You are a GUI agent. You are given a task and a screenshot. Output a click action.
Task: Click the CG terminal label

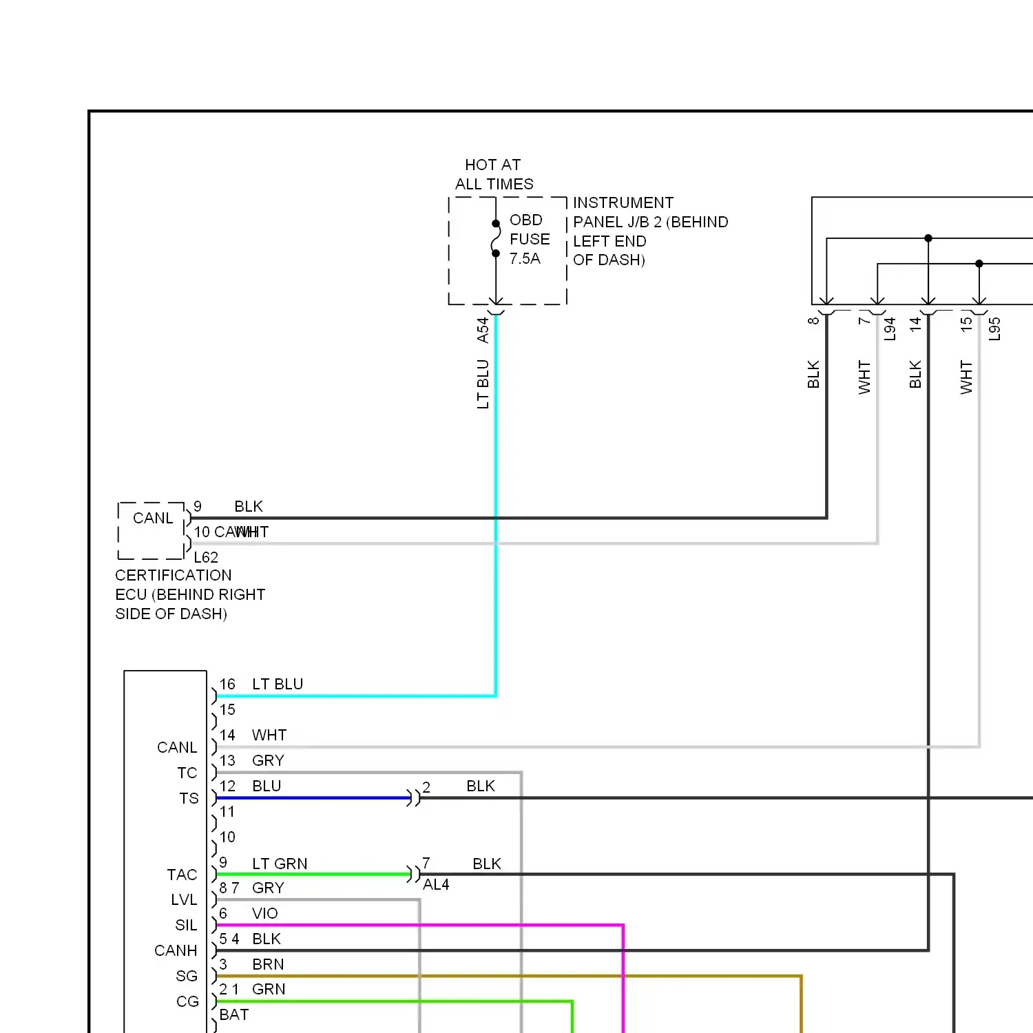pyautogui.click(x=187, y=1001)
